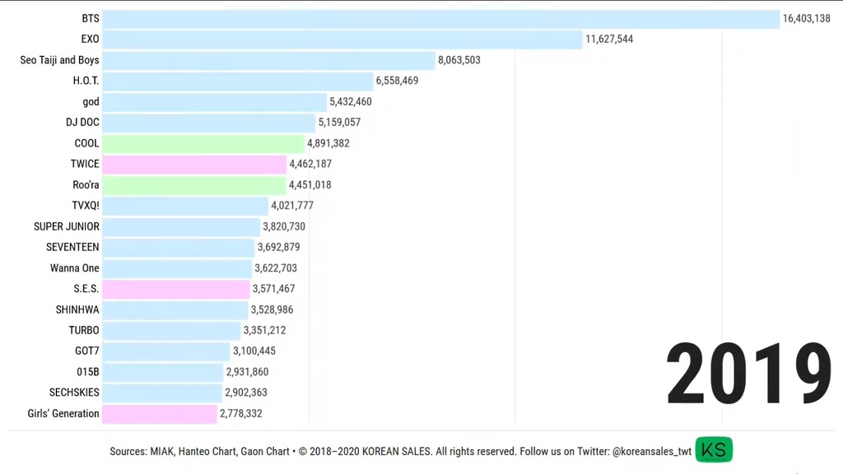The height and width of the screenshot is (474, 843).
Task: Click the value 16,403,138
Action: pos(807,19)
